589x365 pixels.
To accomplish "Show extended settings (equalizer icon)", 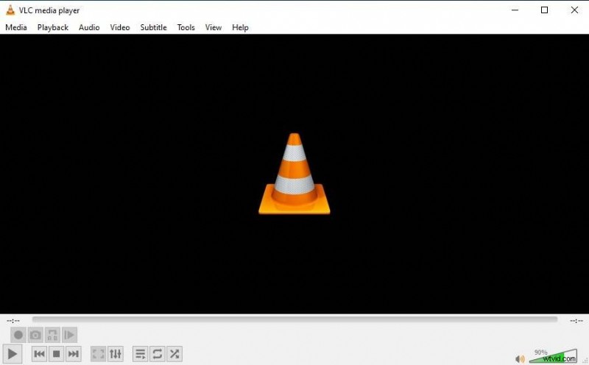I will point(116,354).
